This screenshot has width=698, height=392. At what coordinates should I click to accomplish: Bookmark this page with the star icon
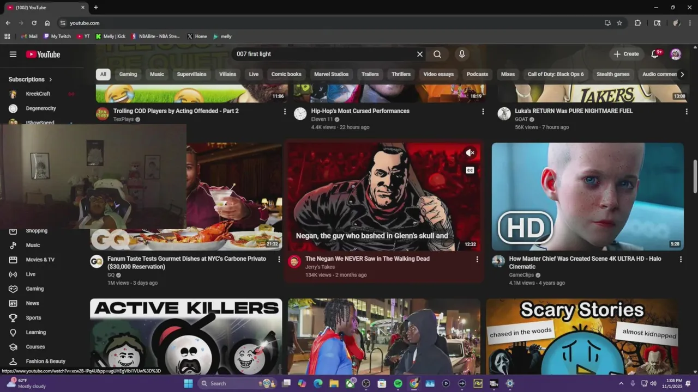pyautogui.click(x=619, y=23)
